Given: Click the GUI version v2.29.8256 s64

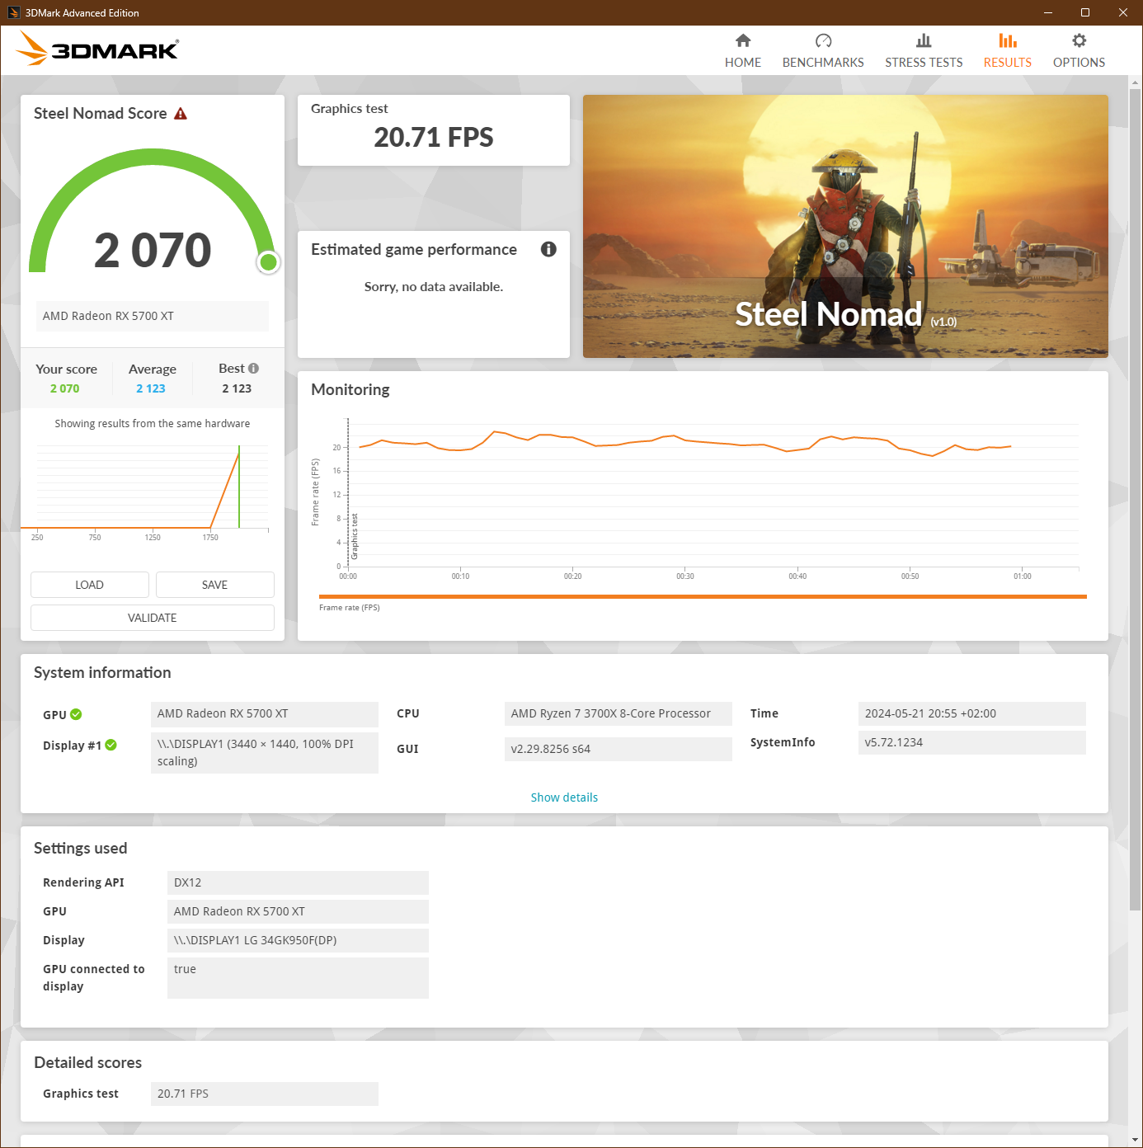Looking at the screenshot, I should point(619,749).
